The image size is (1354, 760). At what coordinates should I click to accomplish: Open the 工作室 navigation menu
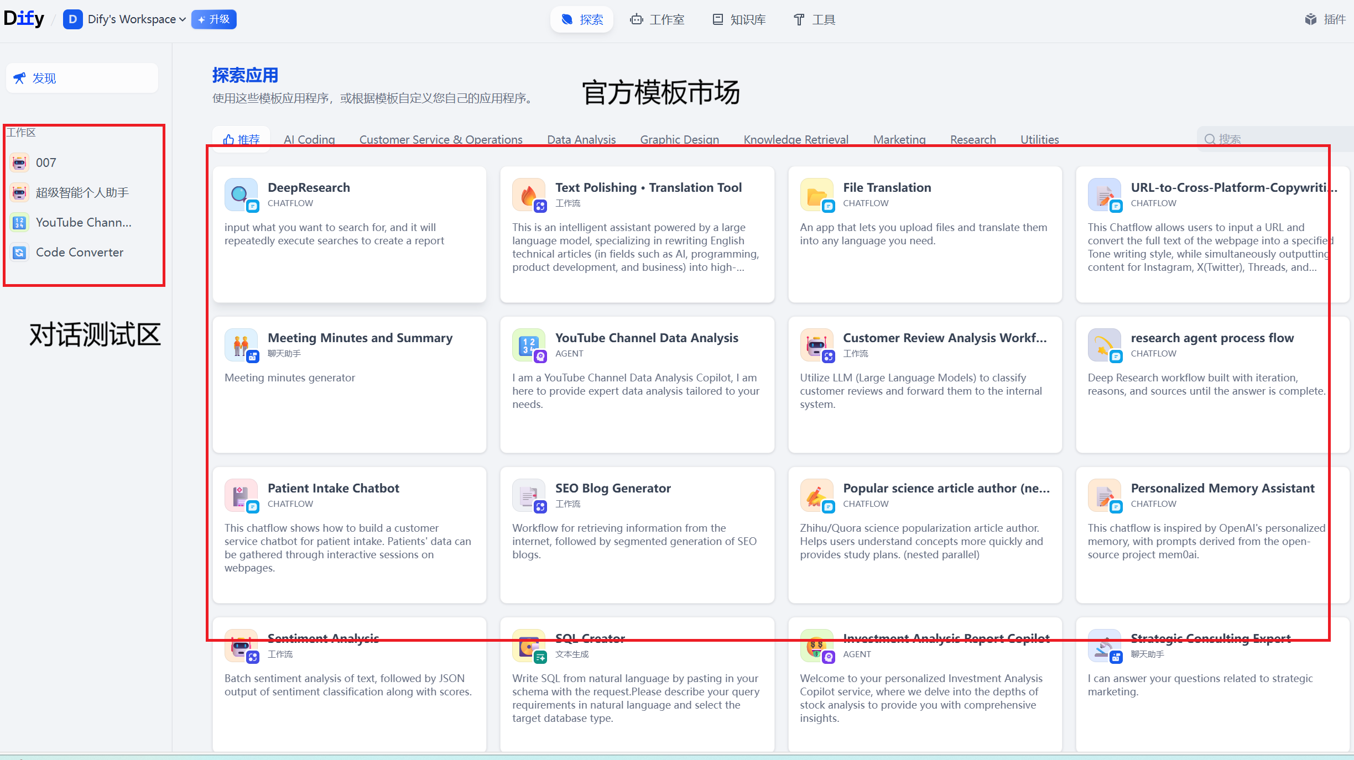(x=657, y=19)
